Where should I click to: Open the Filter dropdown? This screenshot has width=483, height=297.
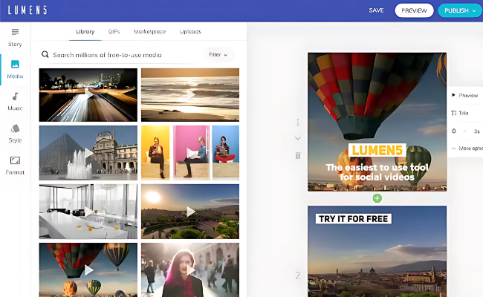pyautogui.click(x=218, y=54)
